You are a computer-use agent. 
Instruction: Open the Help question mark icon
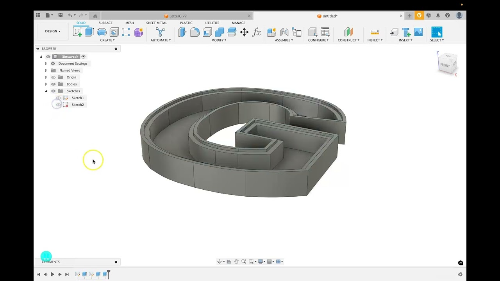point(448,16)
